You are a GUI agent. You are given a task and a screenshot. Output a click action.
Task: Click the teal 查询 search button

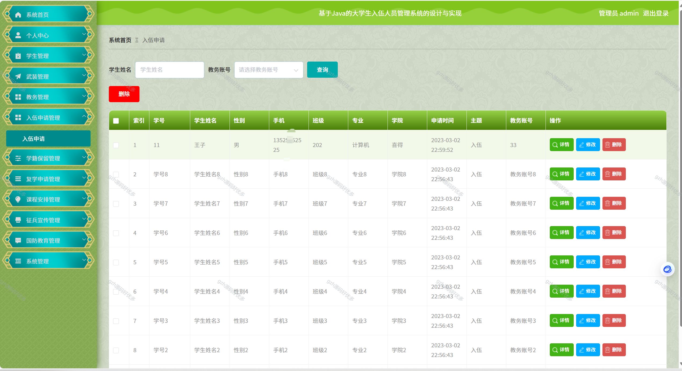322,70
